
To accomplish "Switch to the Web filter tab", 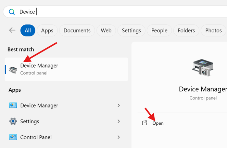I will click(106, 31).
